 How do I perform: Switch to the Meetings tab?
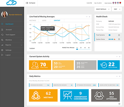pos(33,21)
